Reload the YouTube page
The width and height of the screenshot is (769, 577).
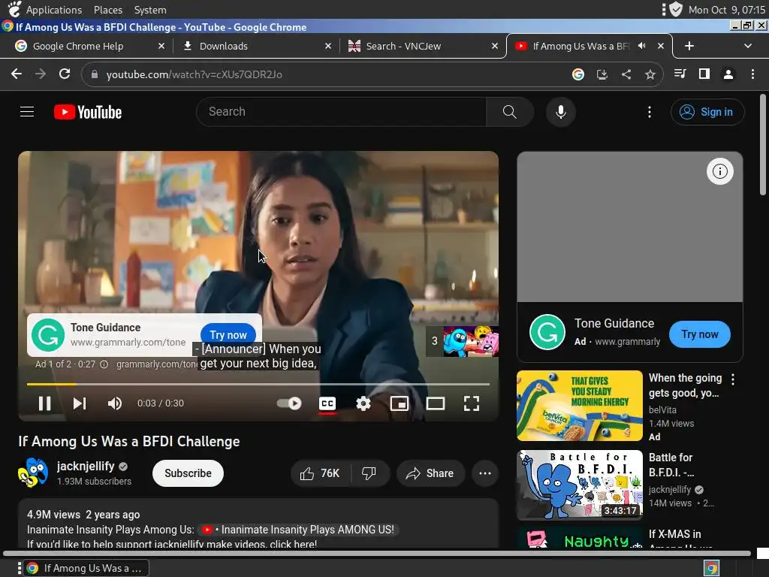click(x=65, y=74)
